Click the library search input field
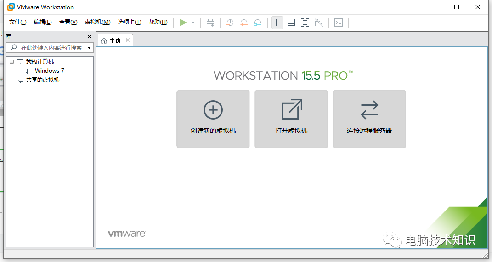Screen dimensions: 492x262 [x=50, y=48]
